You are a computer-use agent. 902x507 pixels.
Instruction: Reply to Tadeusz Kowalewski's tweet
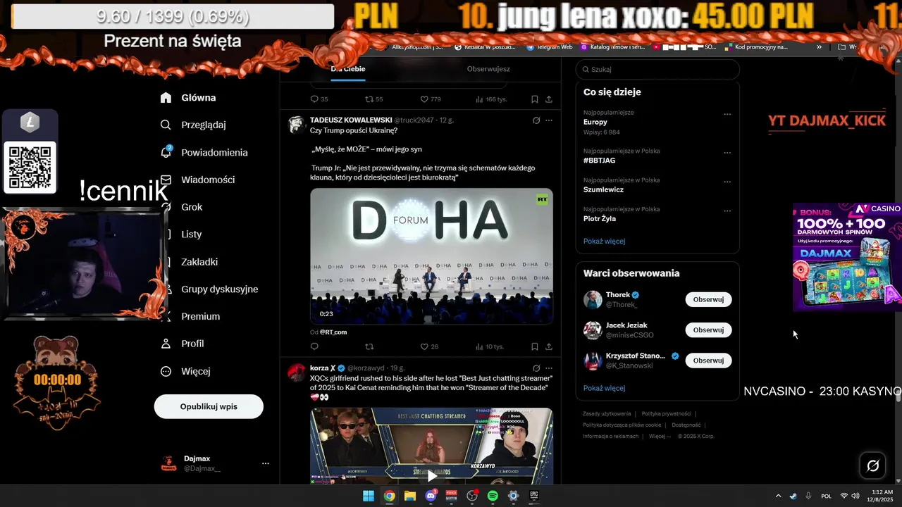pos(314,346)
